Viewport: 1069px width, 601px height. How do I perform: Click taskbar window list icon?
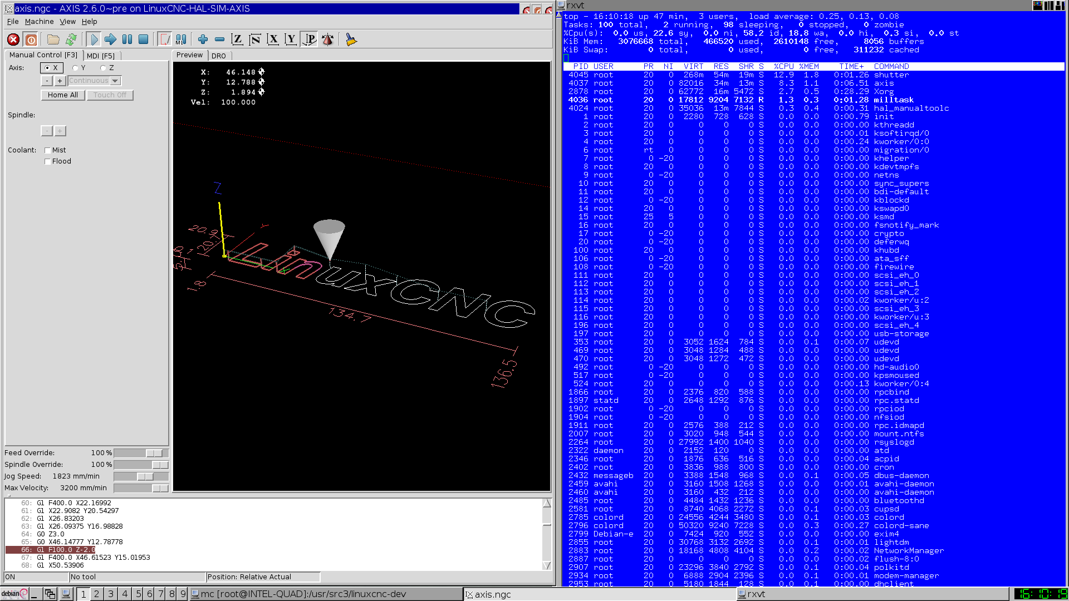click(x=50, y=594)
